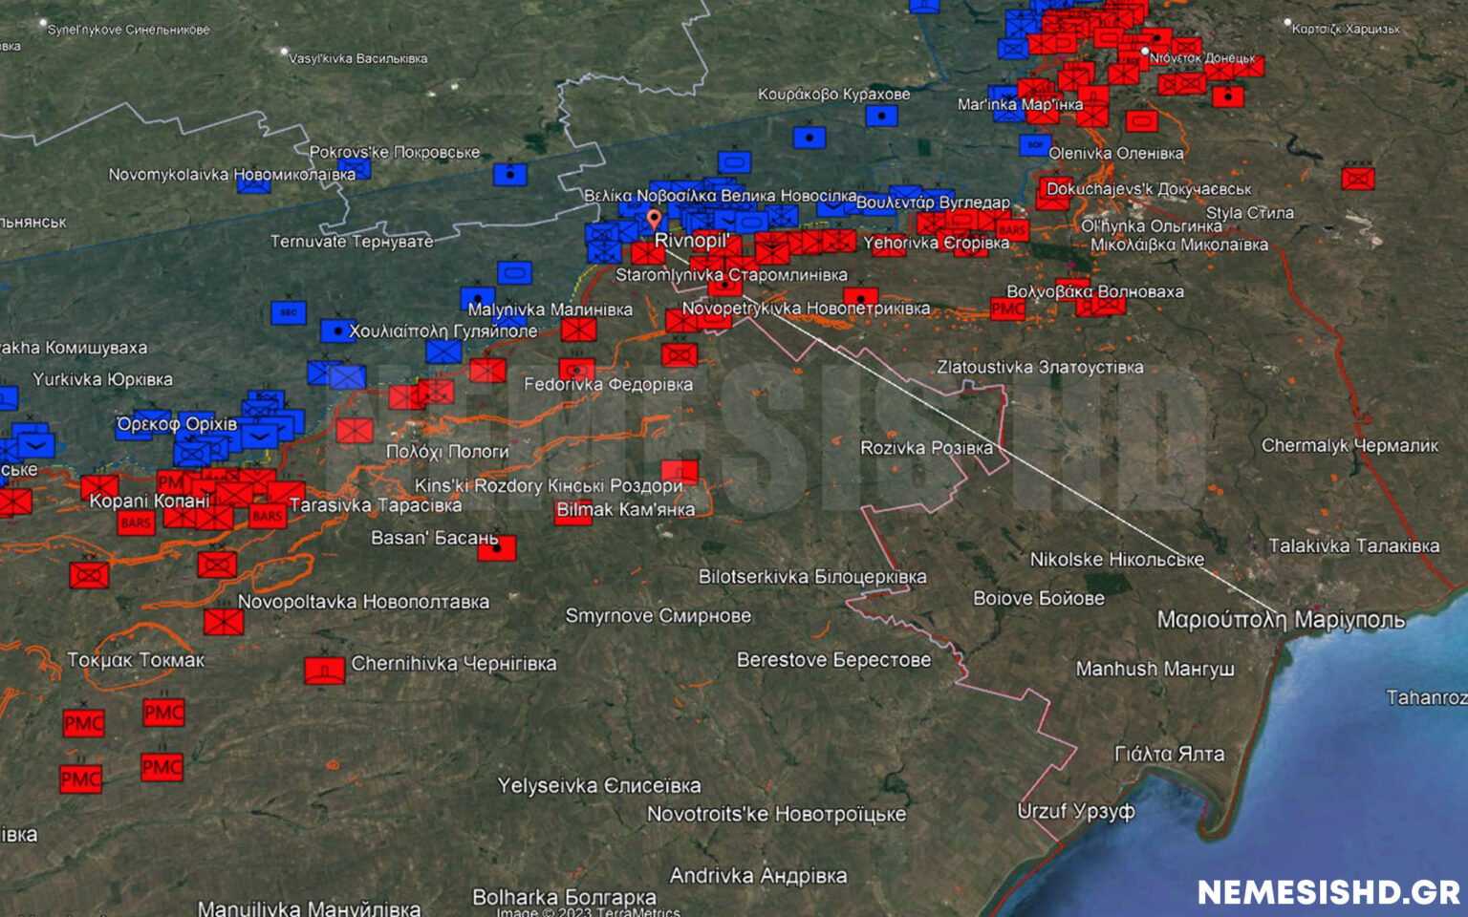Viewport: 1468px width, 917px height.
Task: Select the blue unit marker right of Курахове
Action: tap(881, 117)
